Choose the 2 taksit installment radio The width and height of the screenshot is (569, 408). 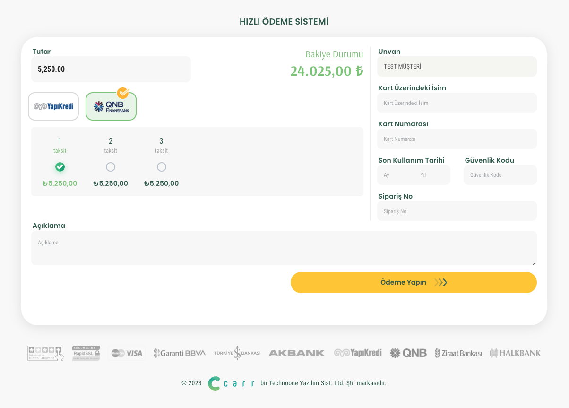pos(111,167)
